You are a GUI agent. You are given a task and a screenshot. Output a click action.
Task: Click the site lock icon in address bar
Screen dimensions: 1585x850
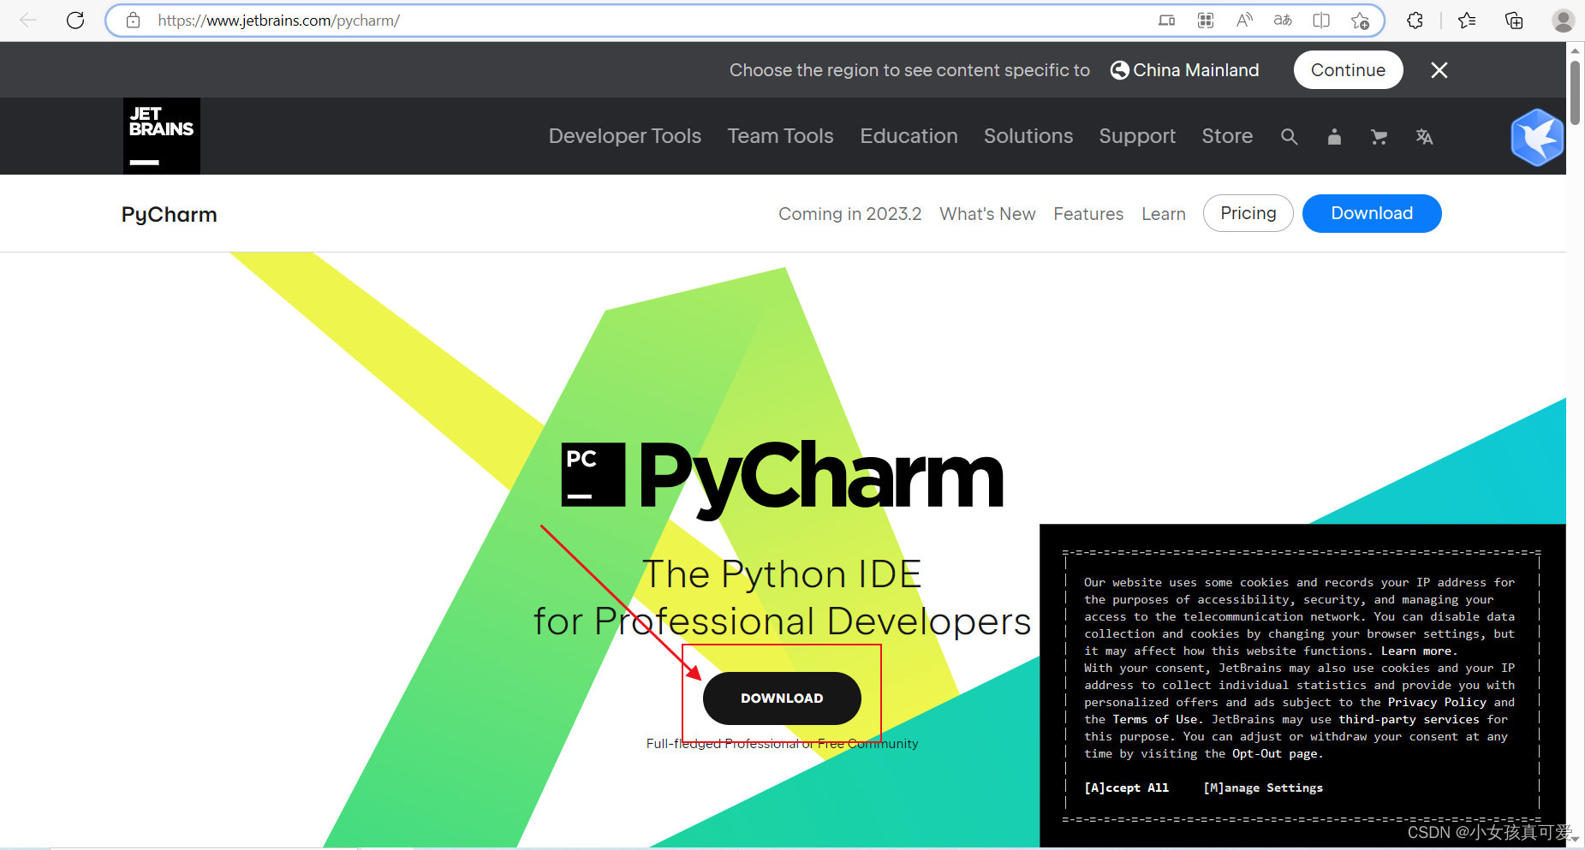133,21
